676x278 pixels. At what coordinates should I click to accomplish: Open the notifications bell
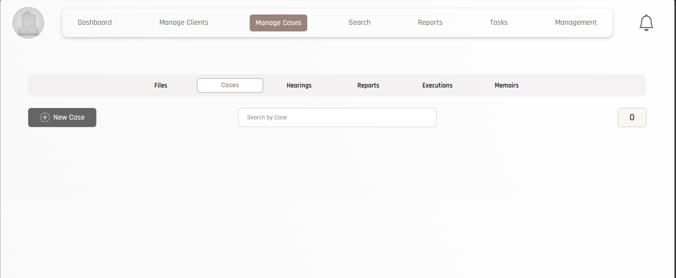tap(646, 23)
